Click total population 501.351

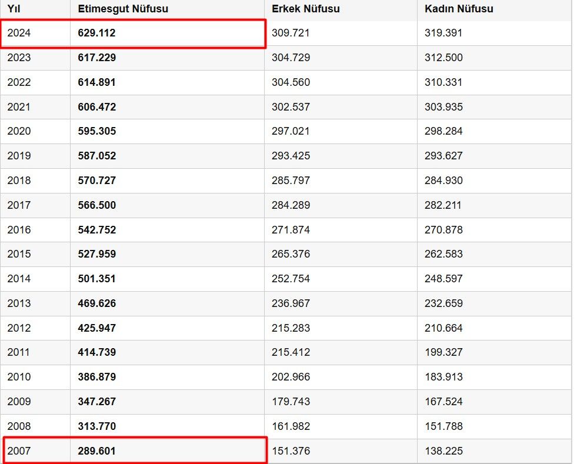click(x=97, y=279)
